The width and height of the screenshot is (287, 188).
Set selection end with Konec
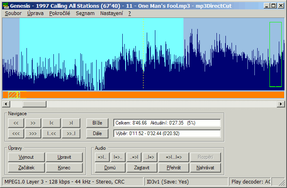64,168
